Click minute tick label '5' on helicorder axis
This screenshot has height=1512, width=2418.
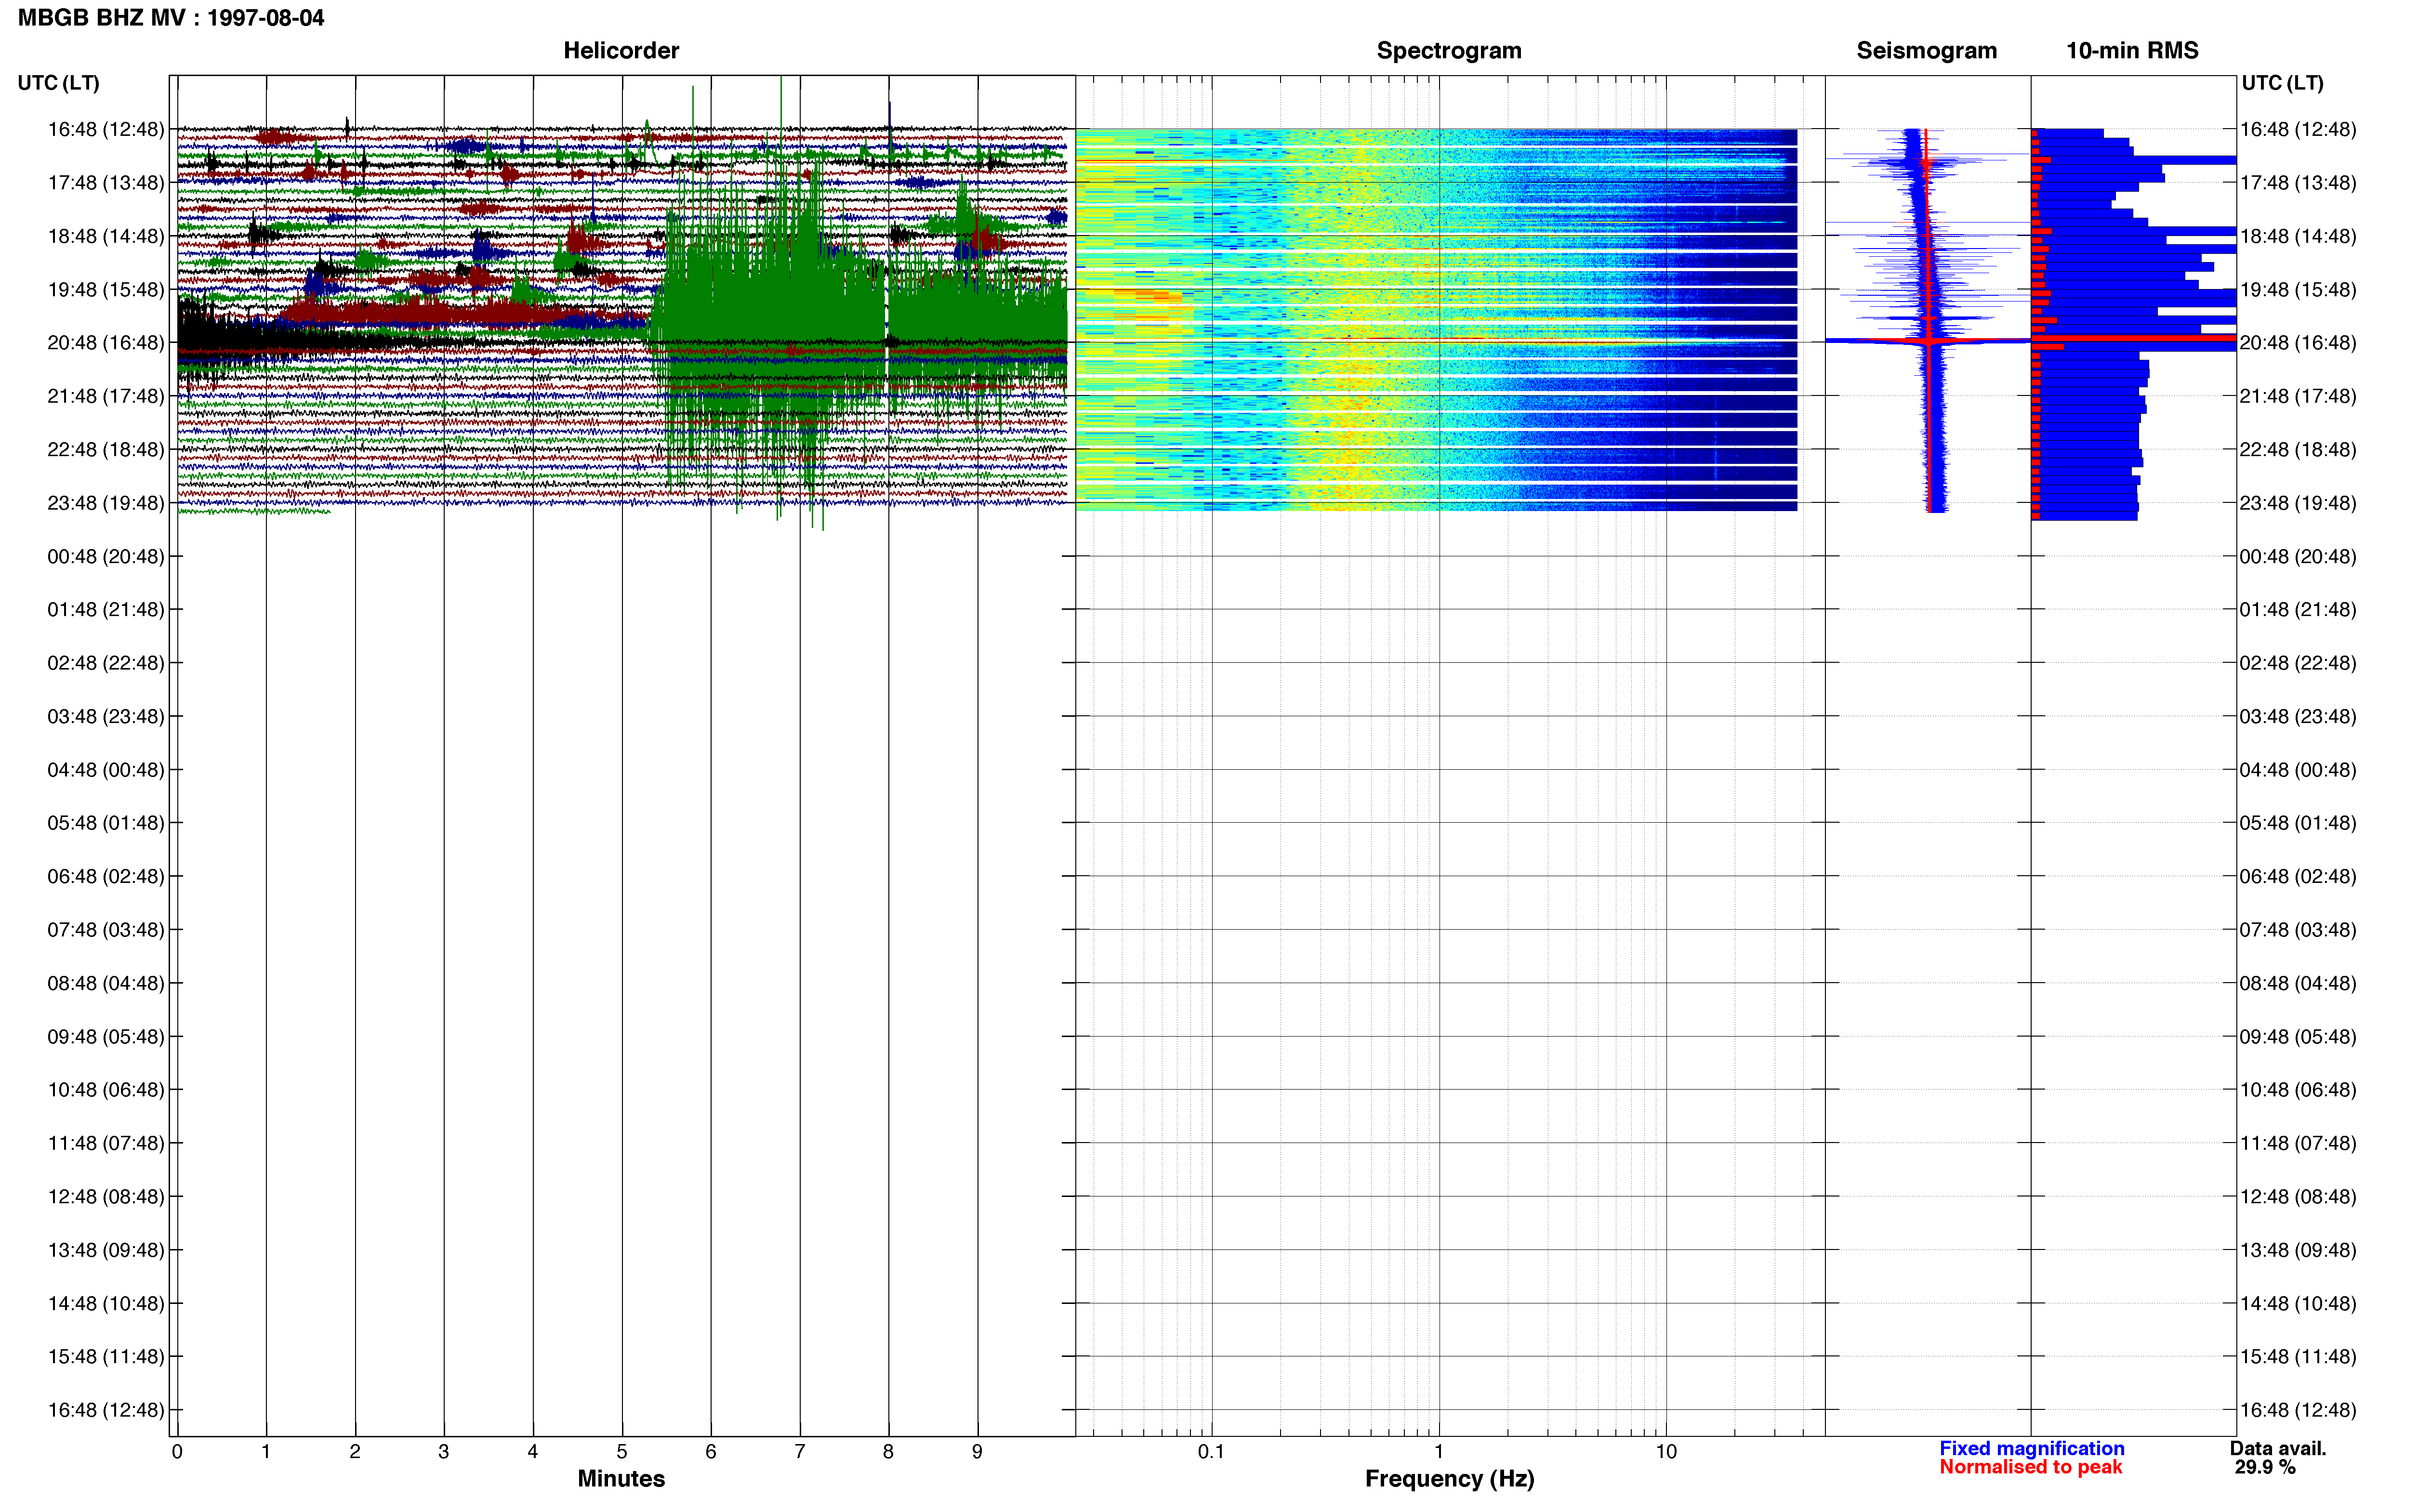[x=622, y=1452]
